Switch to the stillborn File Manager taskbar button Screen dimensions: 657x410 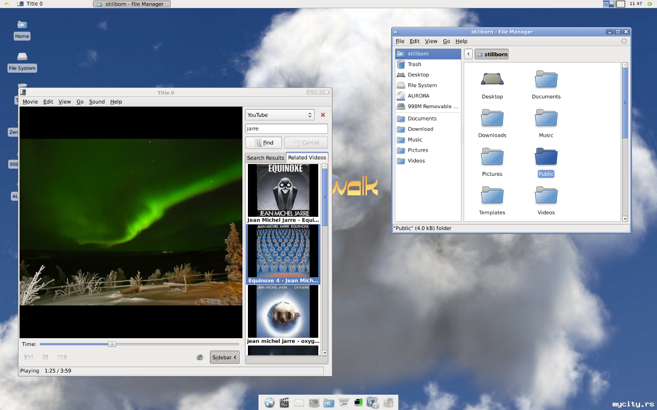(132, 4)
